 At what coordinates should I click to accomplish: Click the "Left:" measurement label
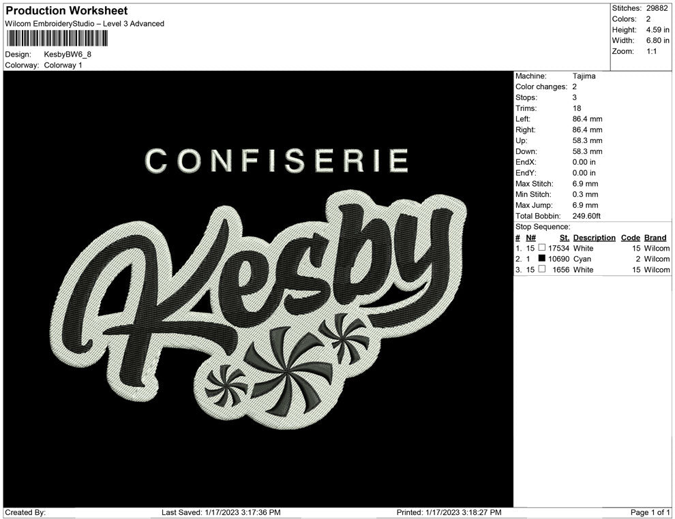click(x=522, y=119)
